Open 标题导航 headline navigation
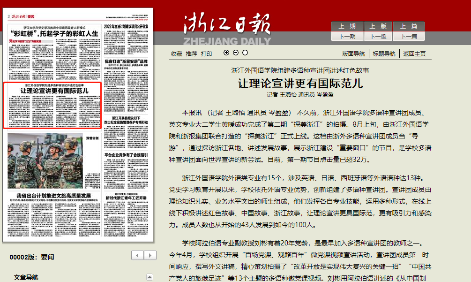This screenshot has height=282, width=471. [384, 53]
